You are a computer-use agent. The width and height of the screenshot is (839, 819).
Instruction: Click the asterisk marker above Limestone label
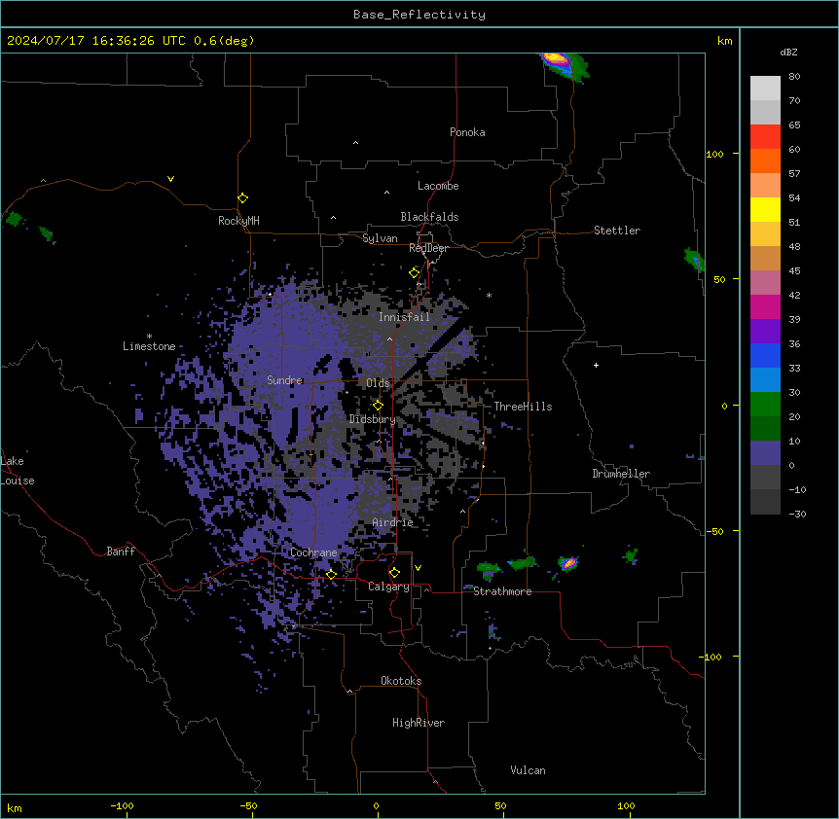pyautogui.click(x=149, y=337)
